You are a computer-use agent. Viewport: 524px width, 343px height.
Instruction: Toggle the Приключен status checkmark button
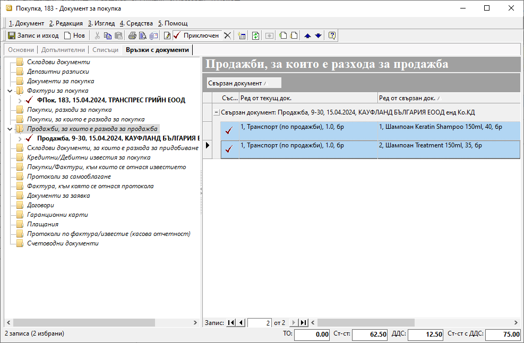click(x=195, y=36)
